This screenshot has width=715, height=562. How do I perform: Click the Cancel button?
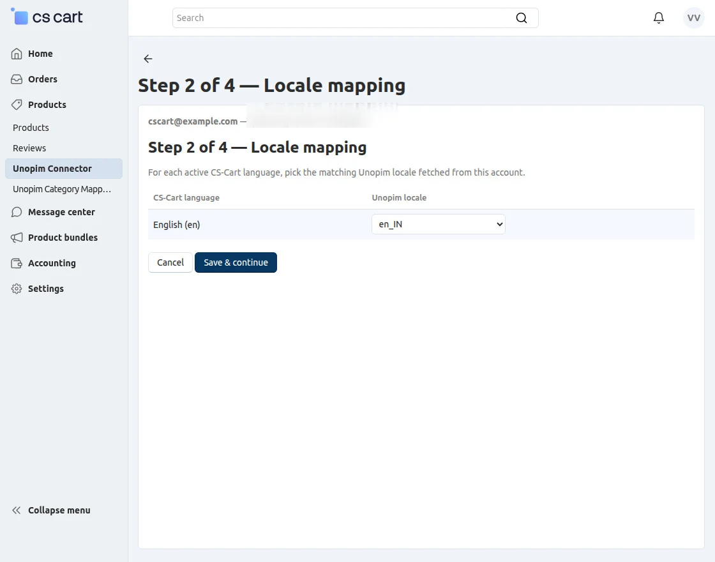coord(170,262)
